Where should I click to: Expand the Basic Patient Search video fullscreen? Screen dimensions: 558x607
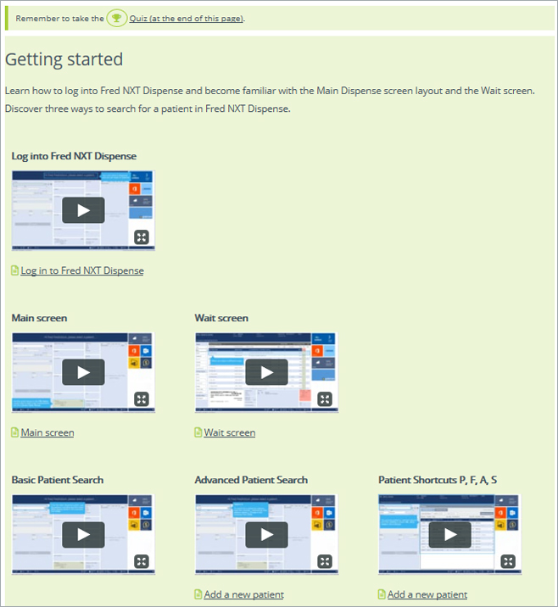[142, 561]
